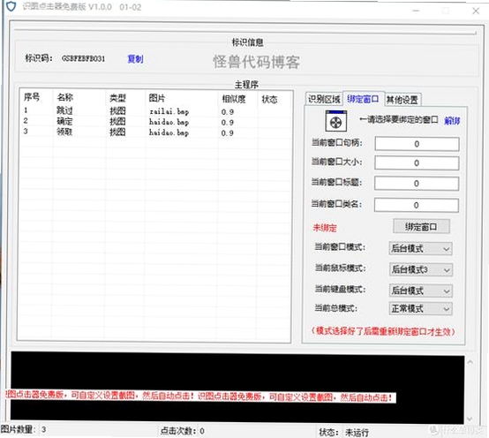This screenshot has height=438, width=489.
Task: Click the 图片数量 count in status bar
Action: 23,429
